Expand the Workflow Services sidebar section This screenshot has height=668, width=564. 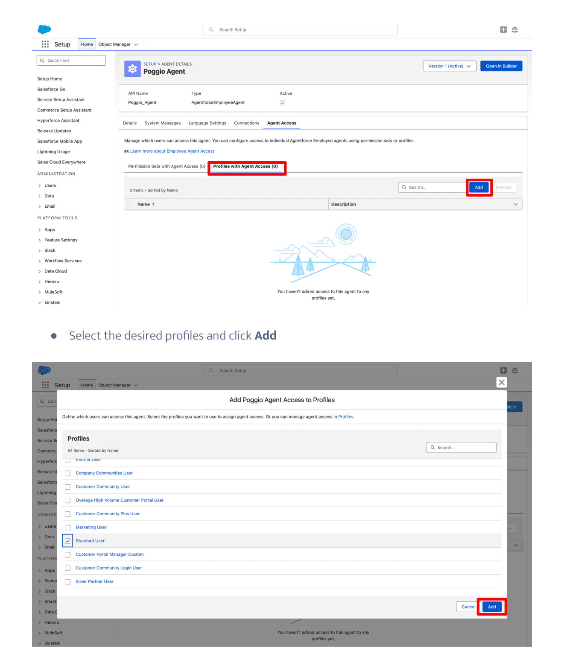point(40,261)
